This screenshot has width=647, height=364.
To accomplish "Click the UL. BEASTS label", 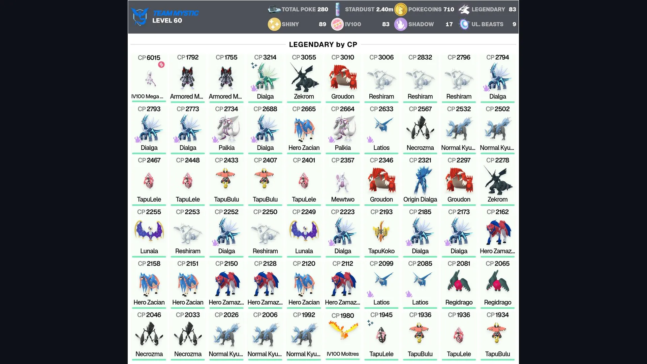I will tap(487, 24).
